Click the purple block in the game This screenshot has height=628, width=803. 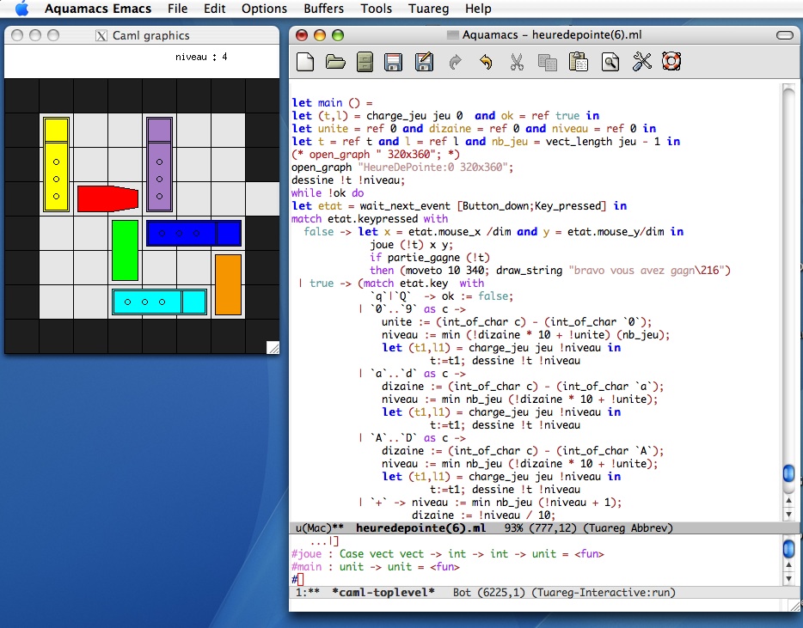[x=159, y=164]
